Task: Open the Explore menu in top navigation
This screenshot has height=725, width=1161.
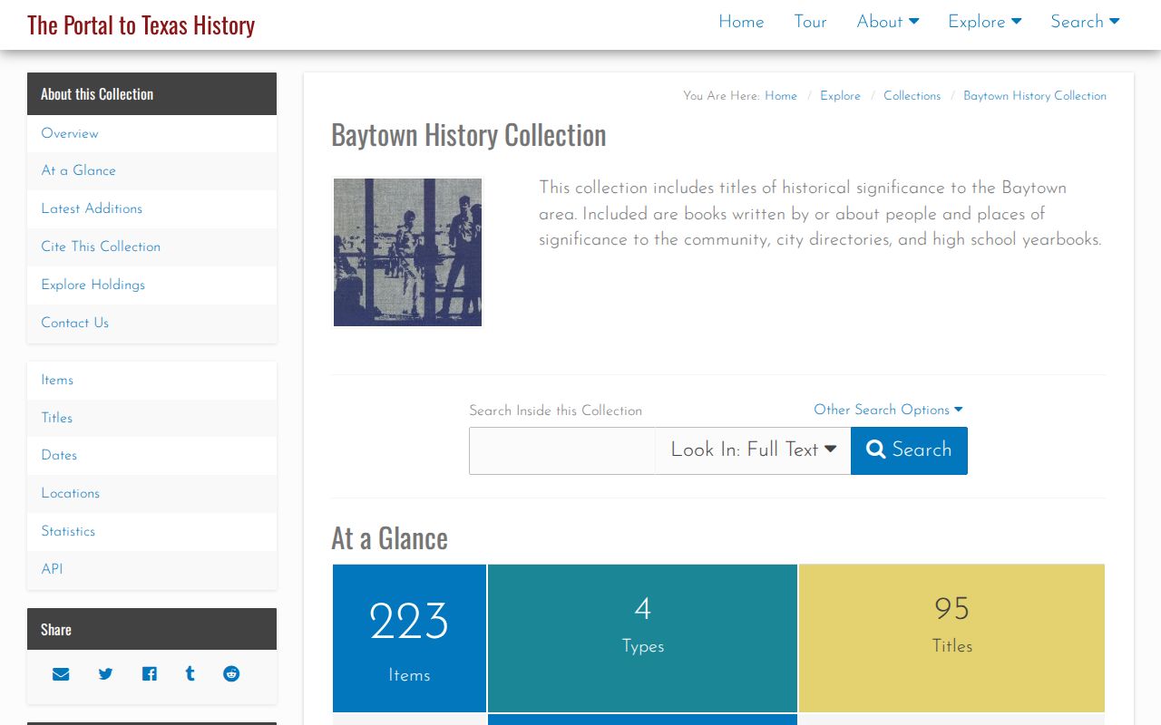Action: [x=985, y=22]
